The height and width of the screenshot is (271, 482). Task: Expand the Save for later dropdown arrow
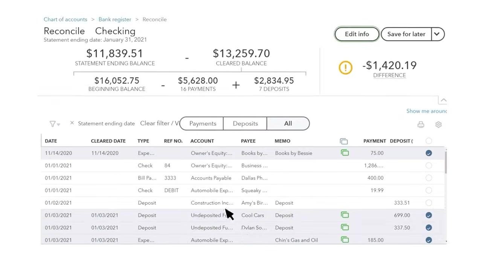(x=437, y=34)
